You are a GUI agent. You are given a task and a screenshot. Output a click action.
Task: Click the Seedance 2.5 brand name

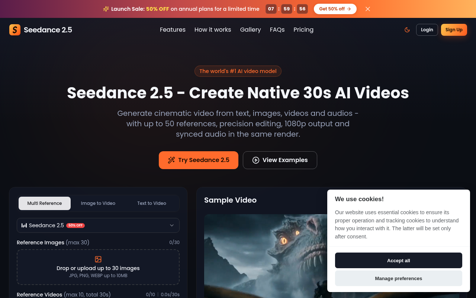pyautogui.click(x=48, y=30)
